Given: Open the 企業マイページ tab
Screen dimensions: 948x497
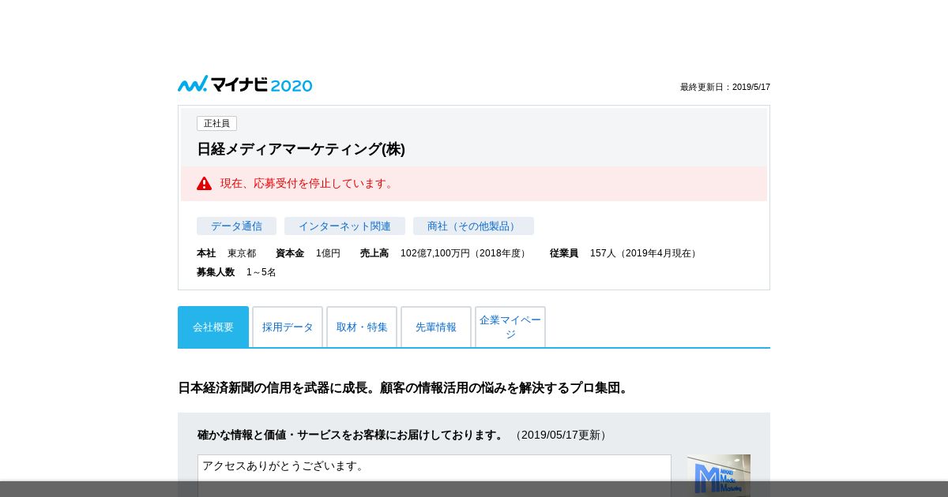Looking at the screenshot, I should [x=510, y=327].
